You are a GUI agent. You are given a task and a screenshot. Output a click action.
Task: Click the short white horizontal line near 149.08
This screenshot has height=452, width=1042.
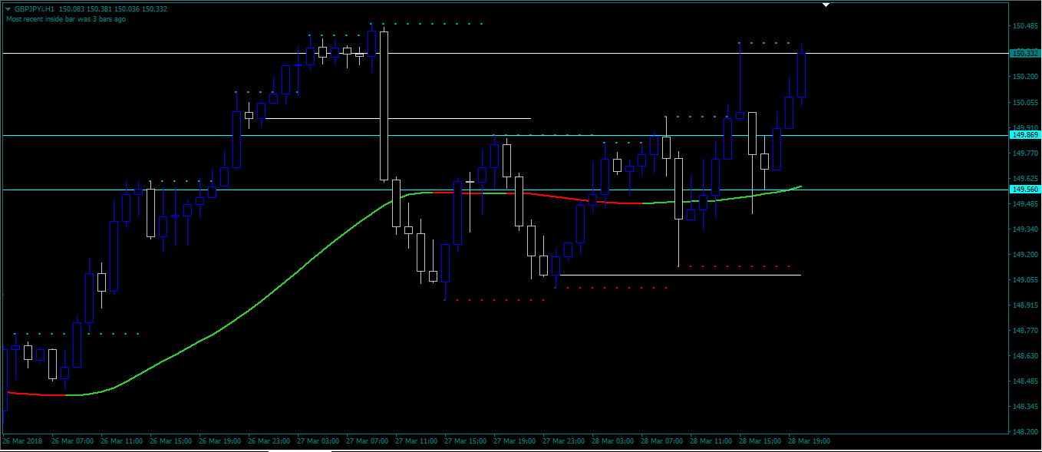pos(681,275)
